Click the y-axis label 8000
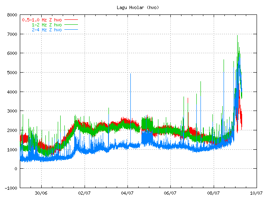Viewport: 264px width, 198px height. coord(12,15)
